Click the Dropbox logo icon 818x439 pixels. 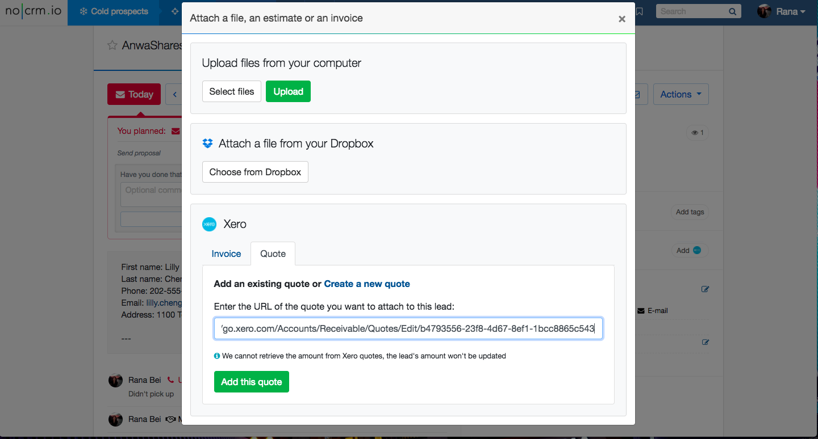(x=208, y=143)
